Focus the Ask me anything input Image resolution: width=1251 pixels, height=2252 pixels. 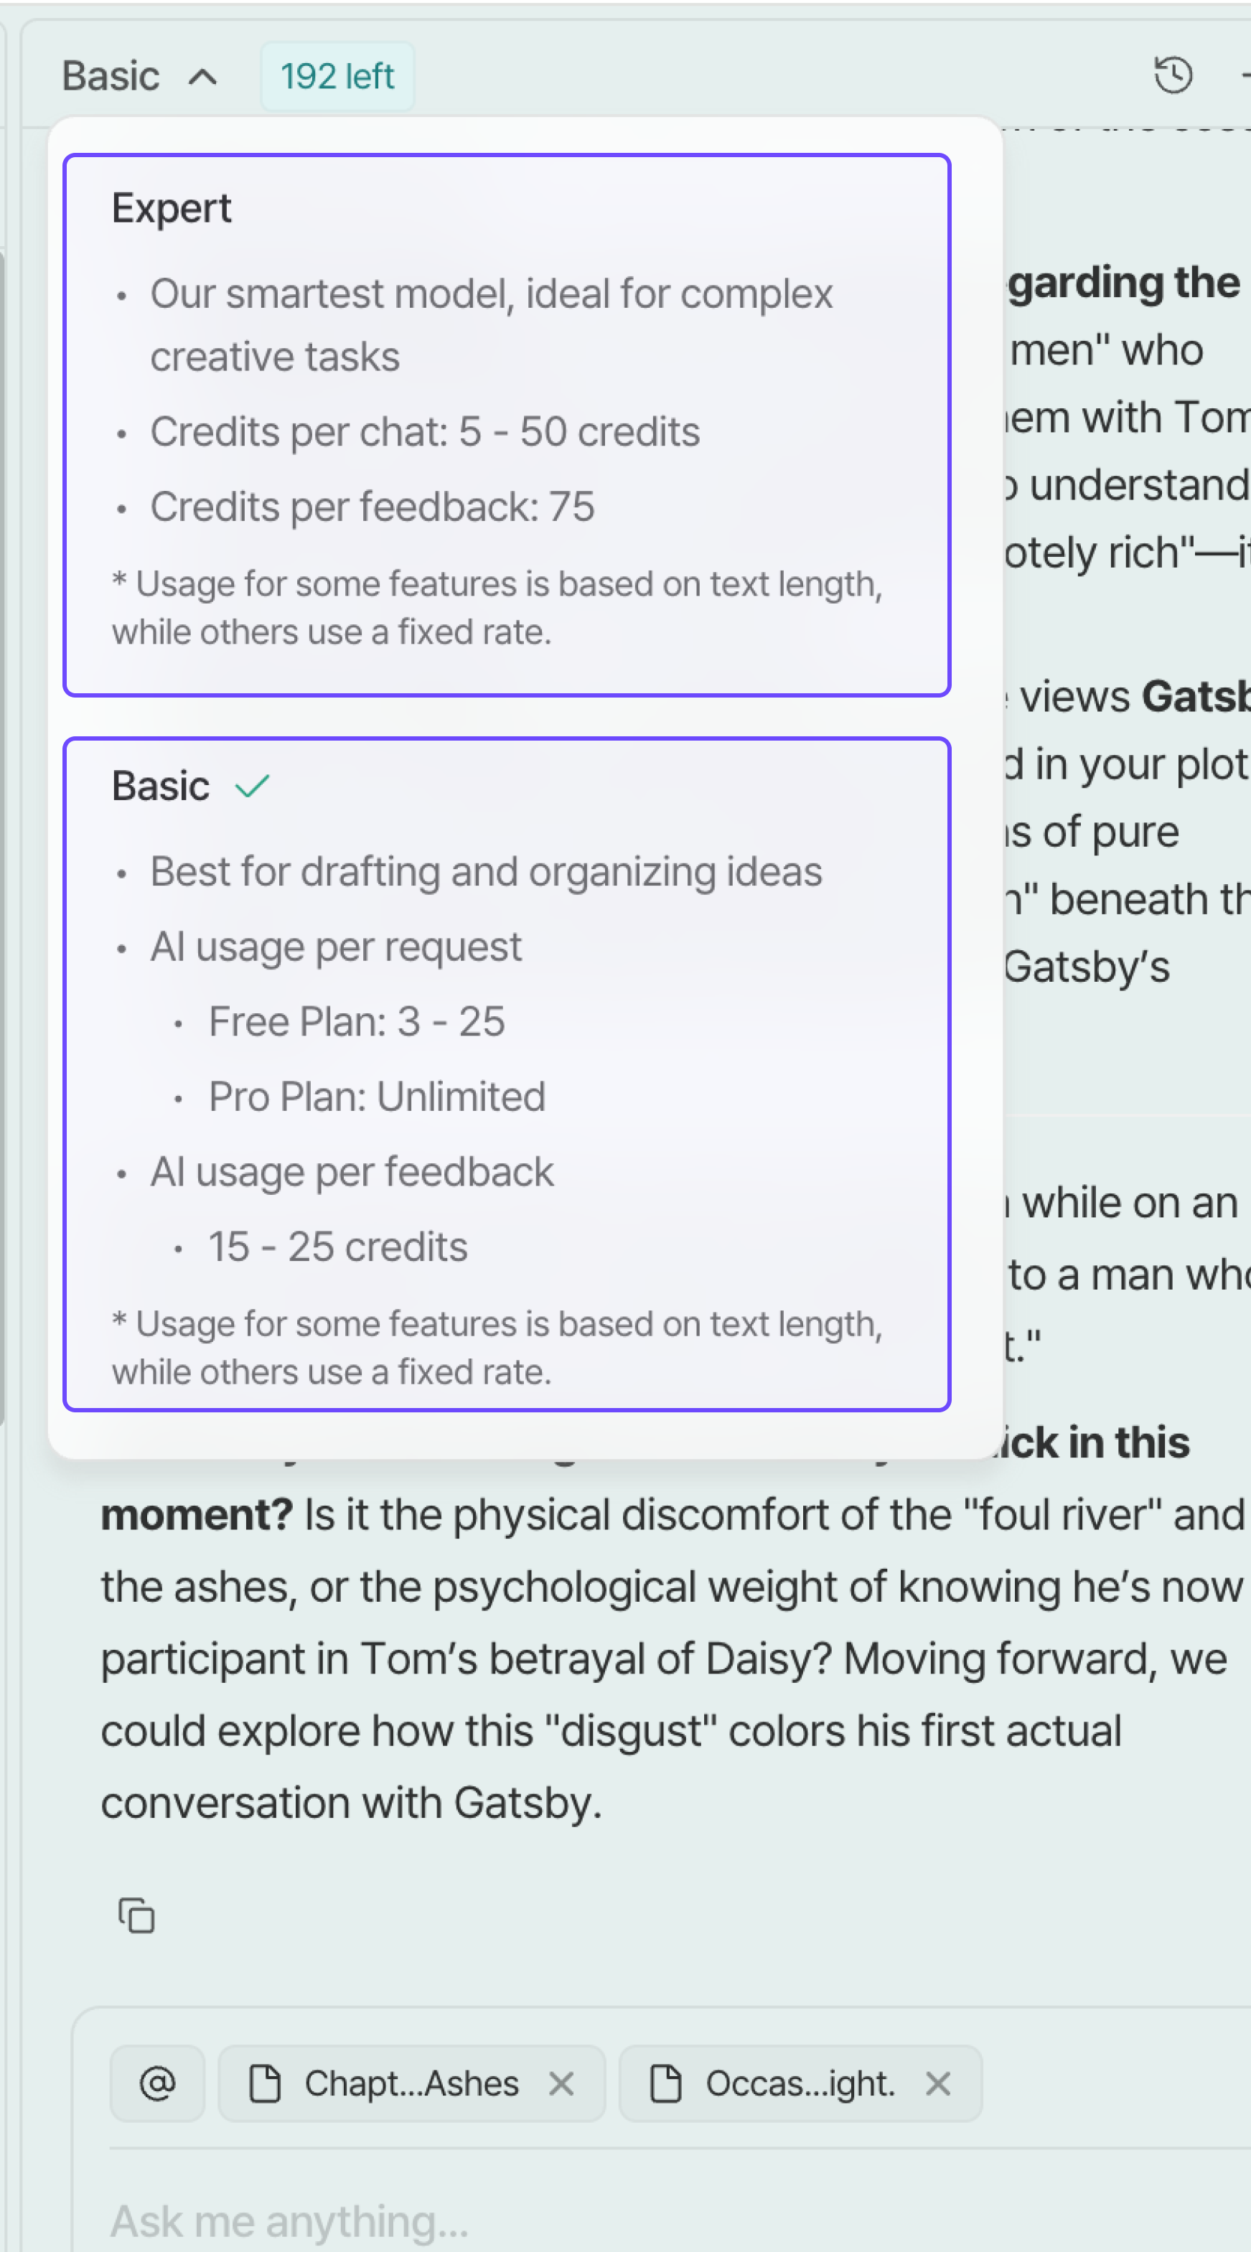coord(673,2219)
